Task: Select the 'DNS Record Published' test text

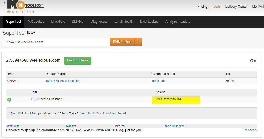Action: 47,99
